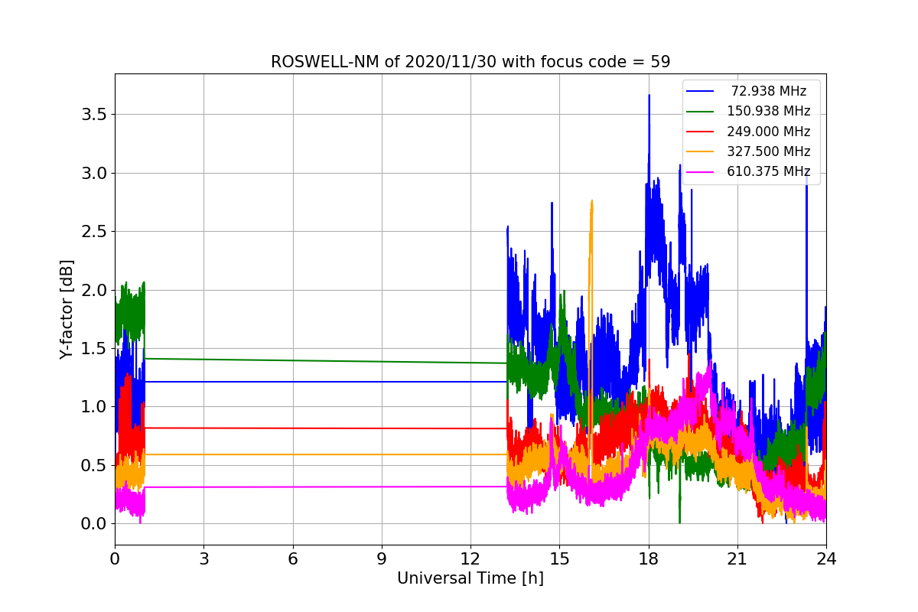Click the green line swatch in legend
This screenshot has height=612, width=918.
click(700, 112)
